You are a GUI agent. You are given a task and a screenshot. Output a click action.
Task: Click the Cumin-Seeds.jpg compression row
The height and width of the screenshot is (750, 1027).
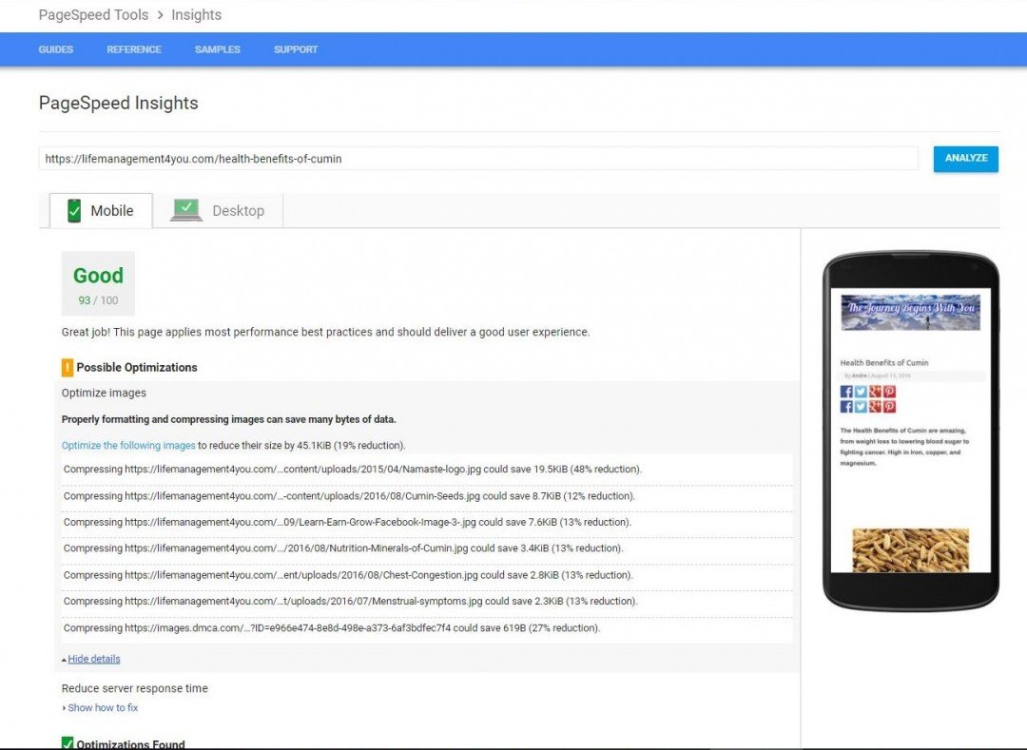427,496
